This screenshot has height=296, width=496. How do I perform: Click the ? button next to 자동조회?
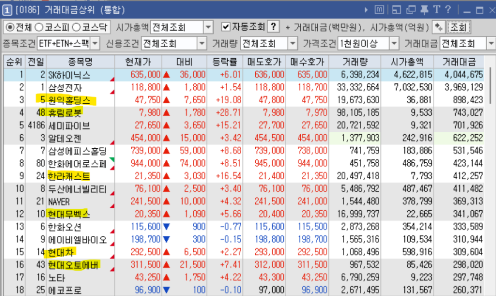click(274, 27)
